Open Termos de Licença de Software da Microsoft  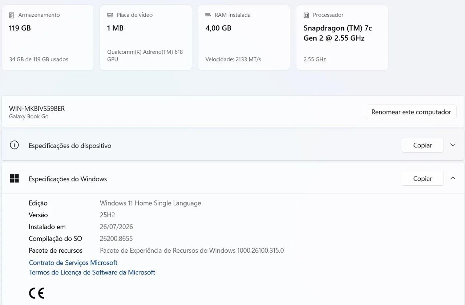click(92, 272)
